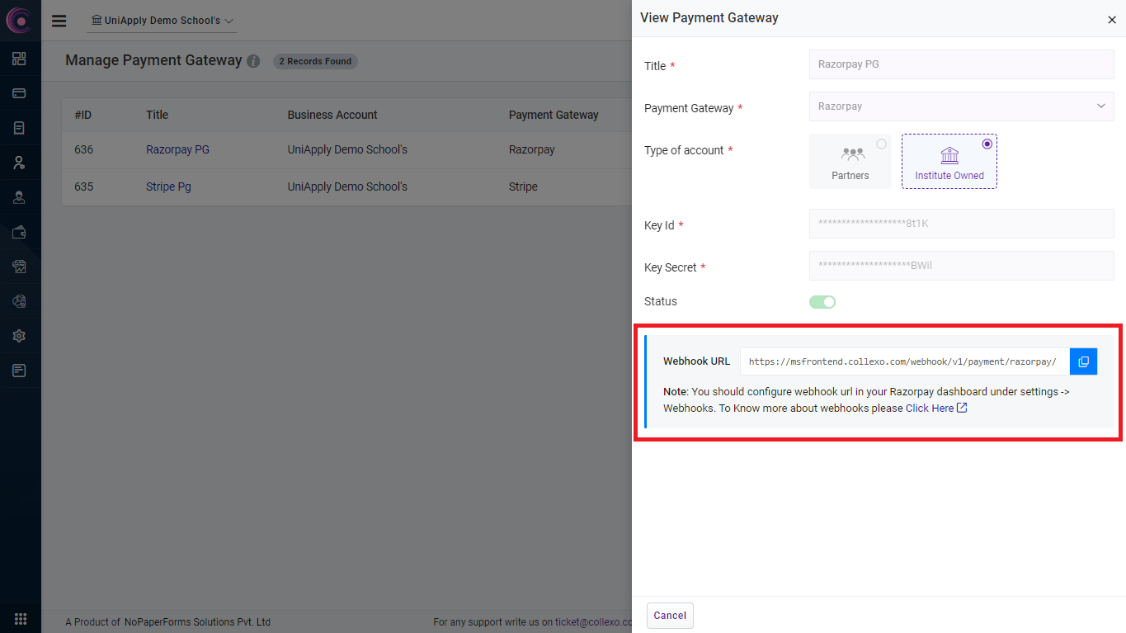
Task: Click the Title input field
Action: pos(961,64)
